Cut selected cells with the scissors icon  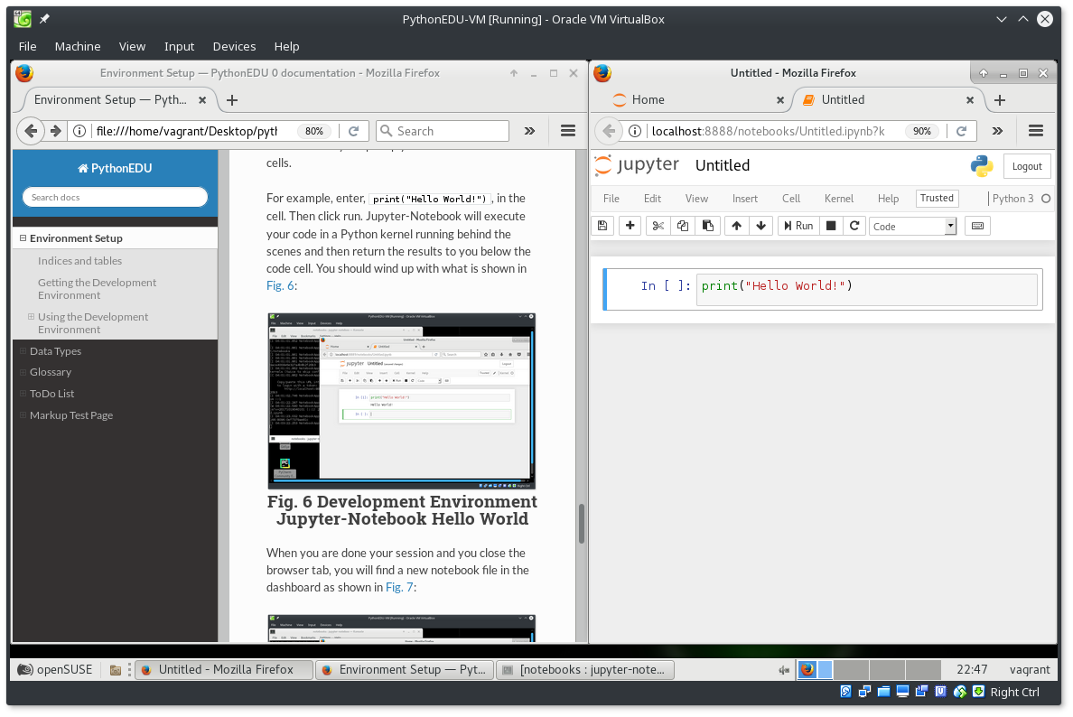click(x=658, y=226)
